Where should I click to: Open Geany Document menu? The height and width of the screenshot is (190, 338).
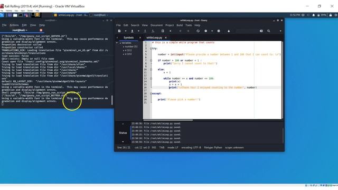pyautogui.click(x=156, y=25)
